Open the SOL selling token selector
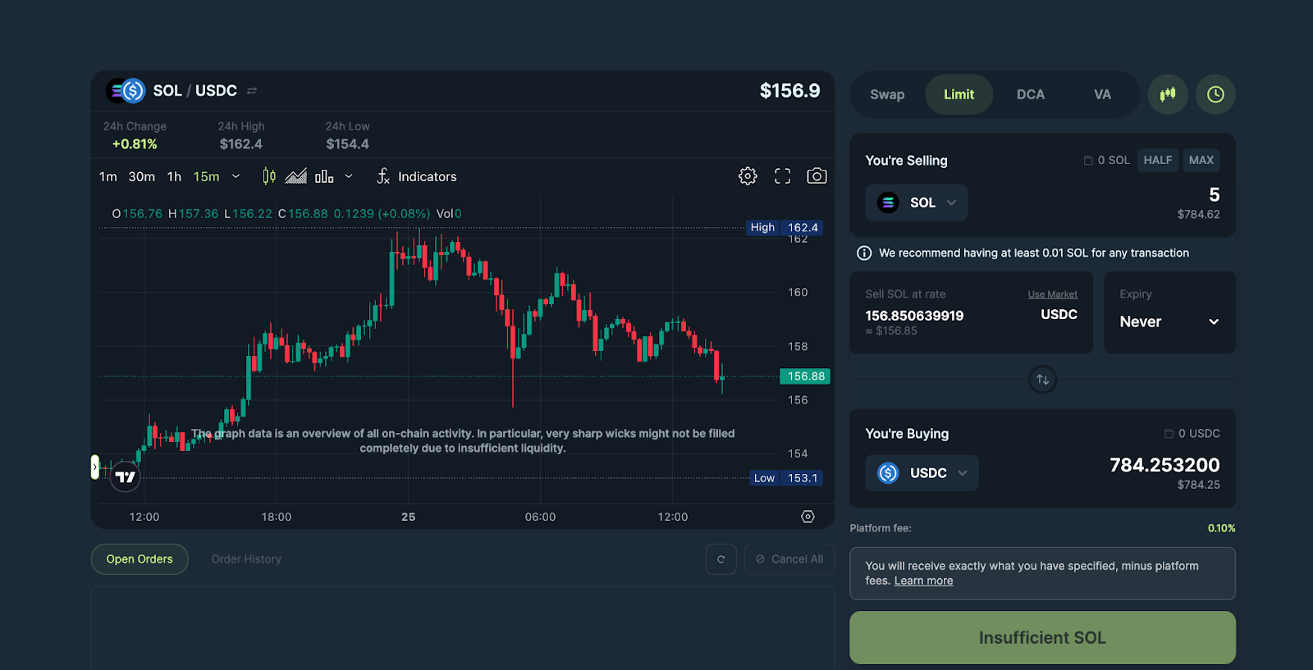The height and width of the screenshot is (670, 1313). (x=917, y=203)
